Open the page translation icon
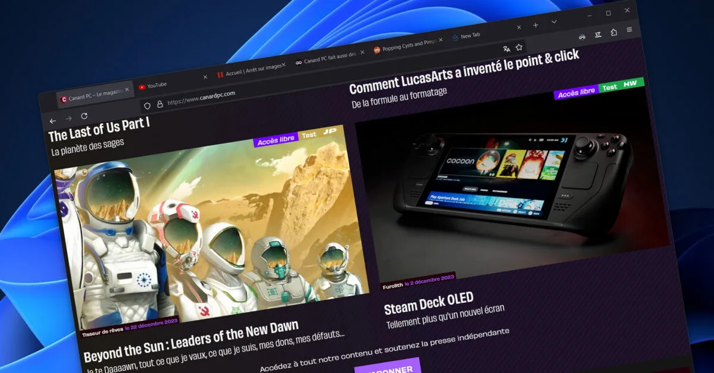Screen dimensions: 714x373 click(x=506, y=49)
